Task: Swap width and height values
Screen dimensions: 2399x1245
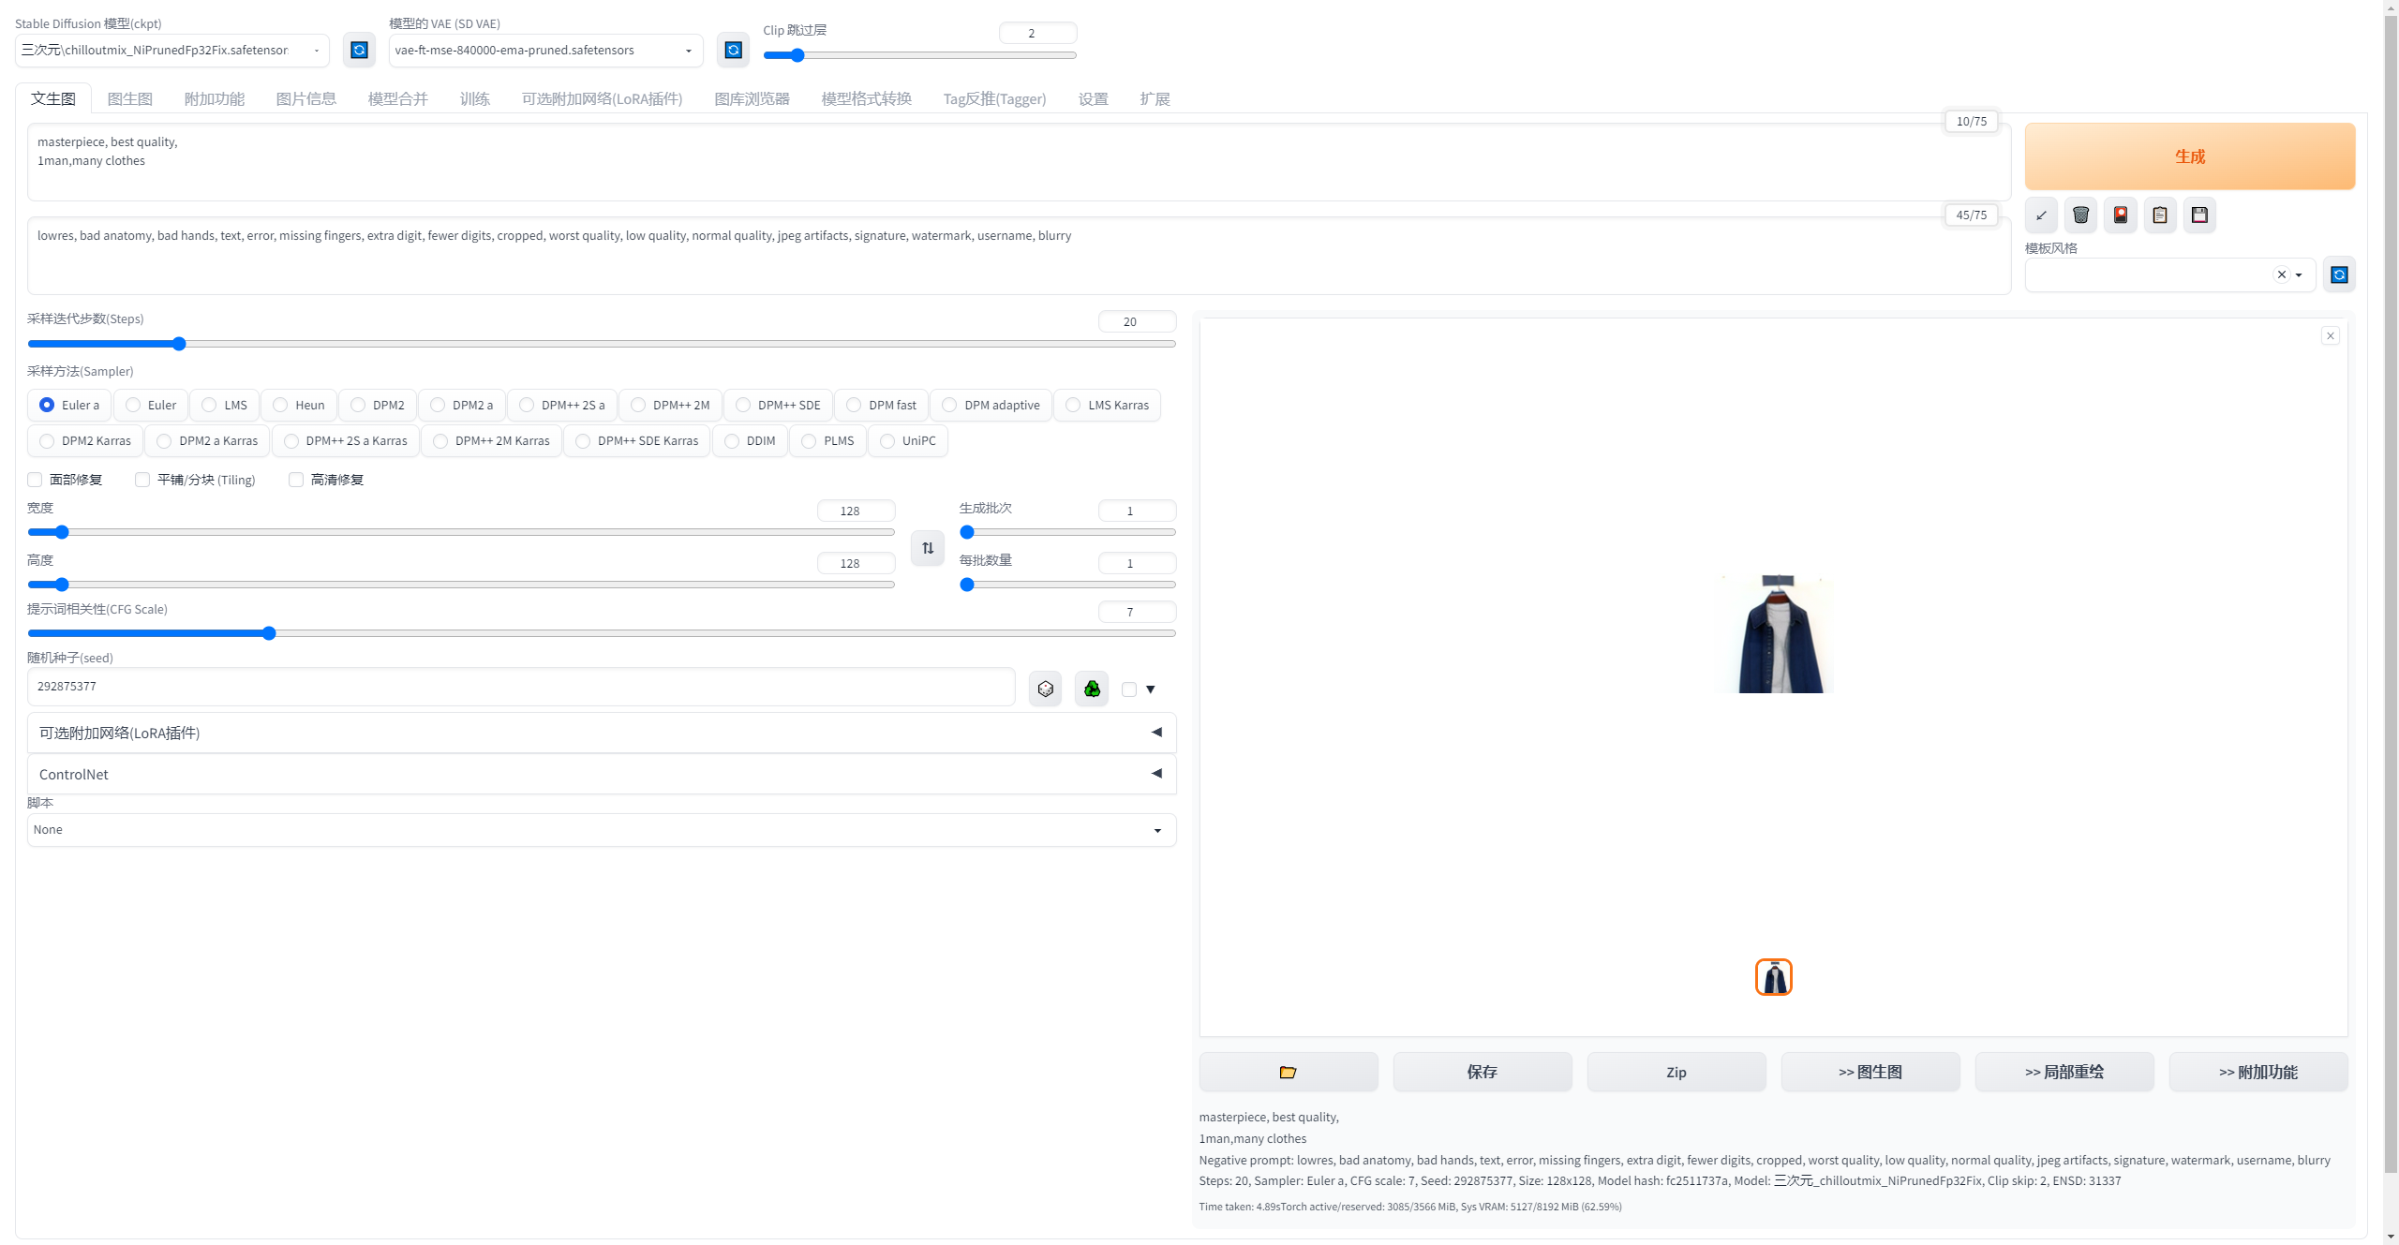Action: point(928,548)
